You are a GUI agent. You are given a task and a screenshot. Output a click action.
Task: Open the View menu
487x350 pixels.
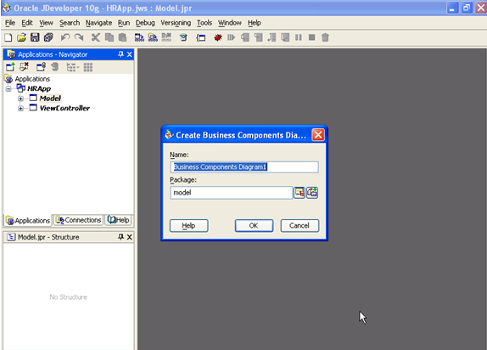click(46, 23)
